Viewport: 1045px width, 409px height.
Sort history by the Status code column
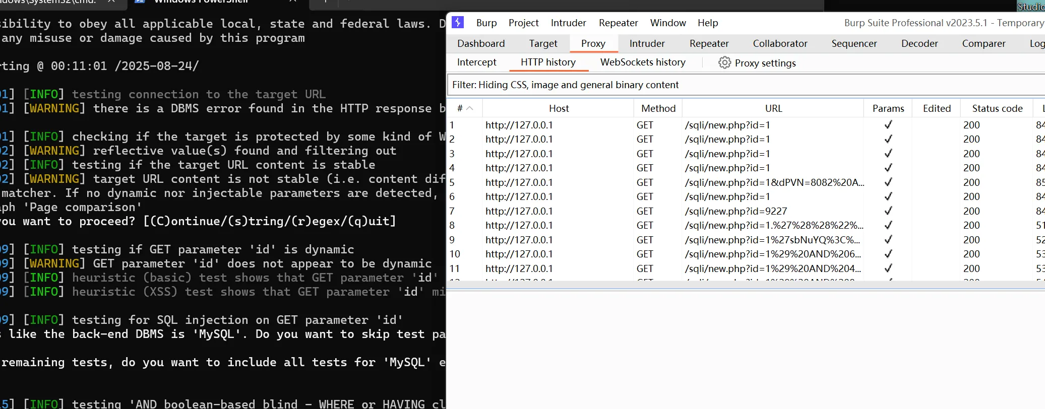coord(997,108)
